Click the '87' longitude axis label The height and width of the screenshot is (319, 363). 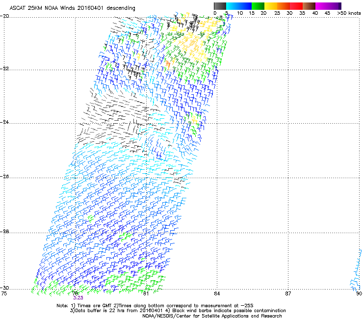coord(288,293)
